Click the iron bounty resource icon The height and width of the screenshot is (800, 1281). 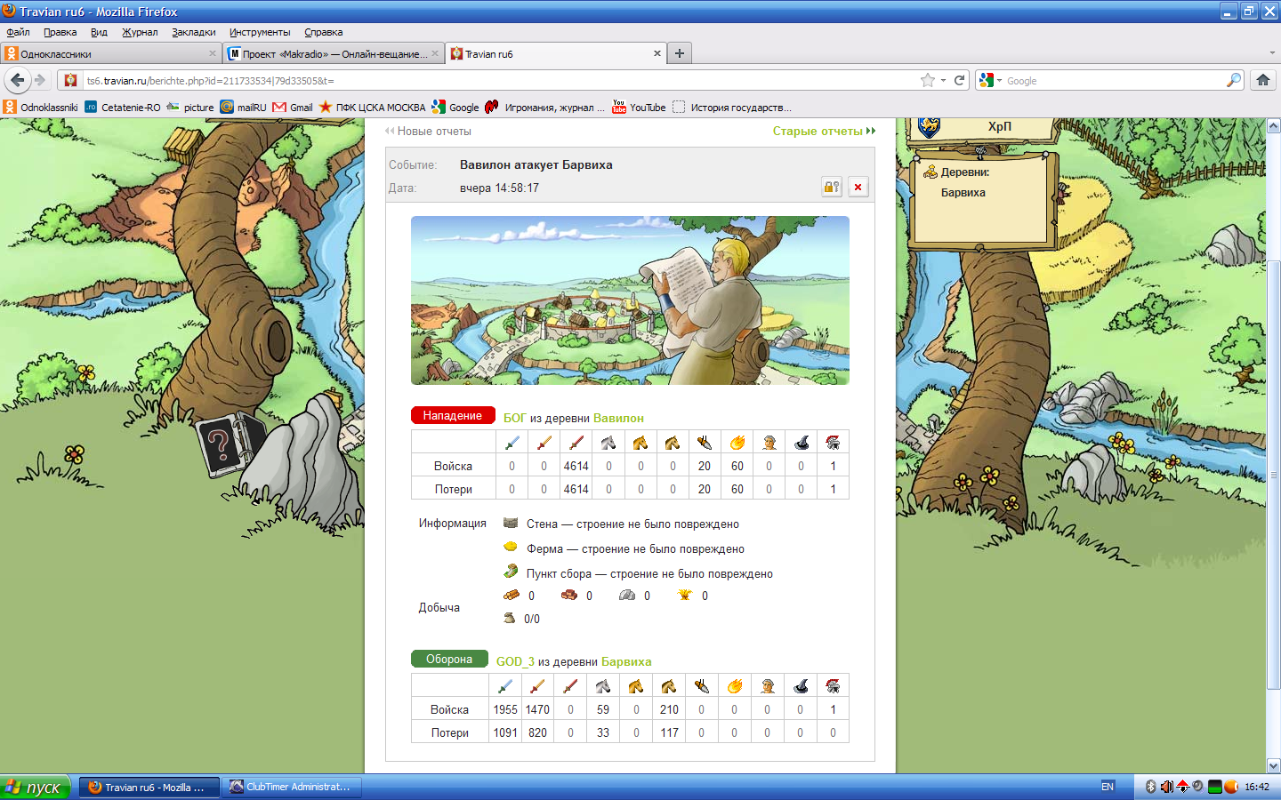tap(627, 595)
